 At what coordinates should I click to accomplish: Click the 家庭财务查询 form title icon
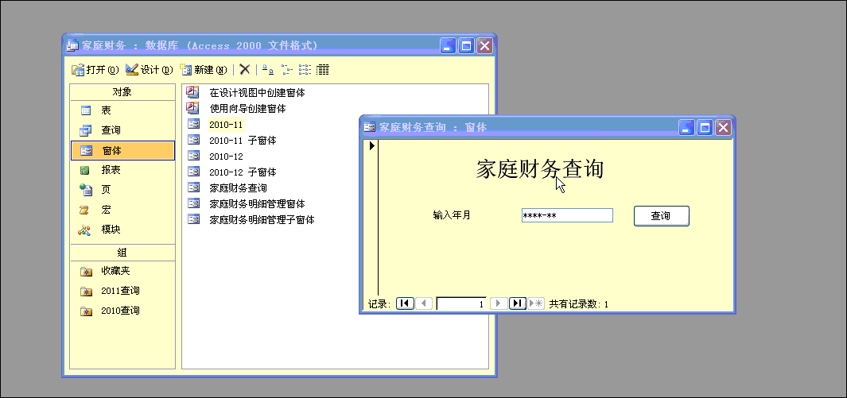[x=370, y=127]
